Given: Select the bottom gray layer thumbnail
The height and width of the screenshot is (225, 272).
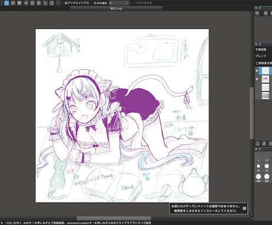Looking at the screenshot, I should click(265, 96).
